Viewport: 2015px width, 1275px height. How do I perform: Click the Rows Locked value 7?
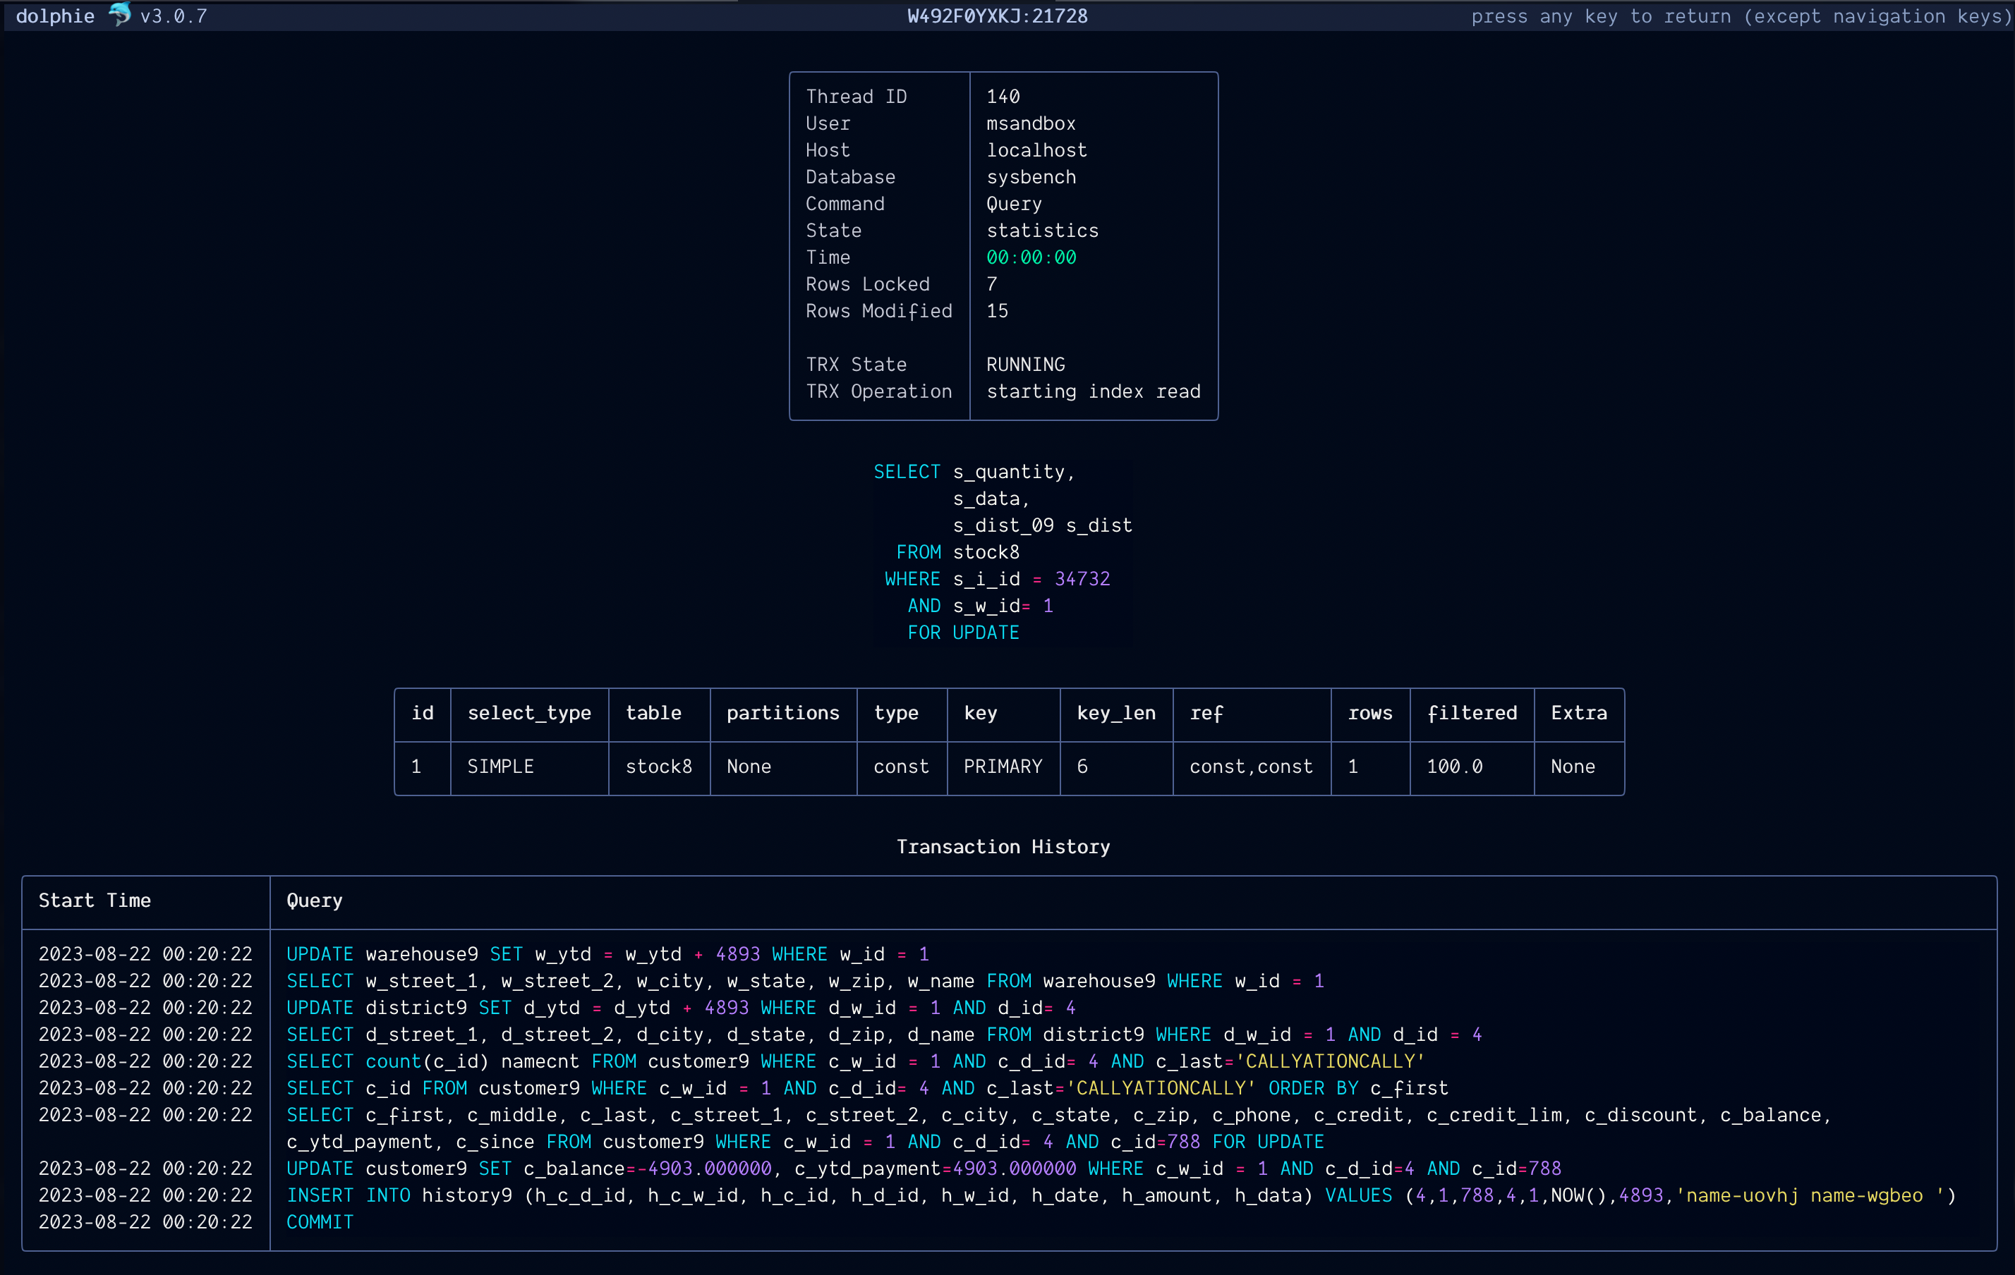(991, 283)
